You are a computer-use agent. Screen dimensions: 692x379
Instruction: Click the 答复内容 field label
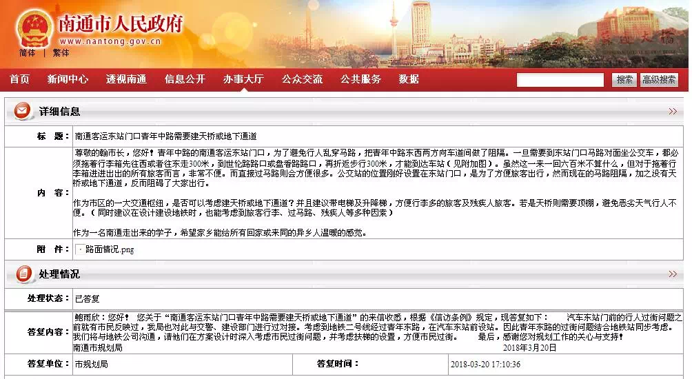[x=48, y=331]
